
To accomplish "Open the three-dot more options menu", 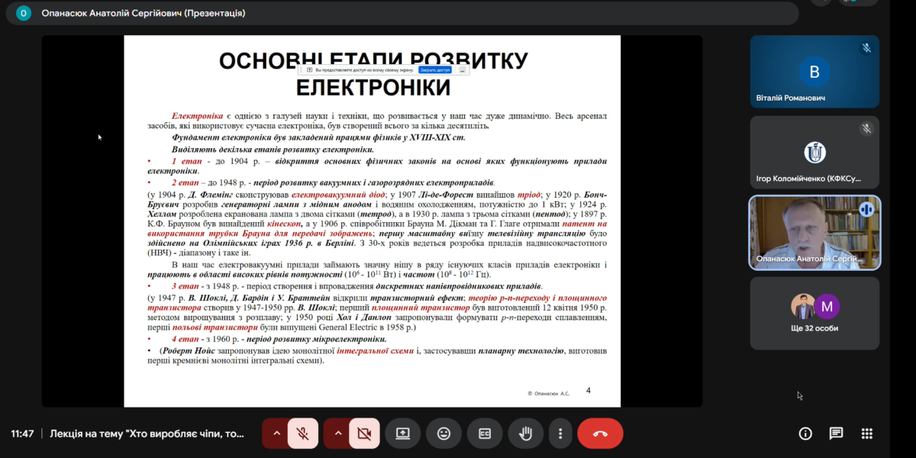I will (560, 434).
